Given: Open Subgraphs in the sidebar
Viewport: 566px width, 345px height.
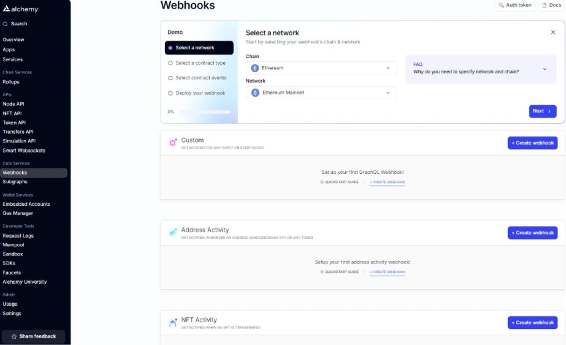Looking at the screenshot, I should pyautogui.click(x=15, y=182).
